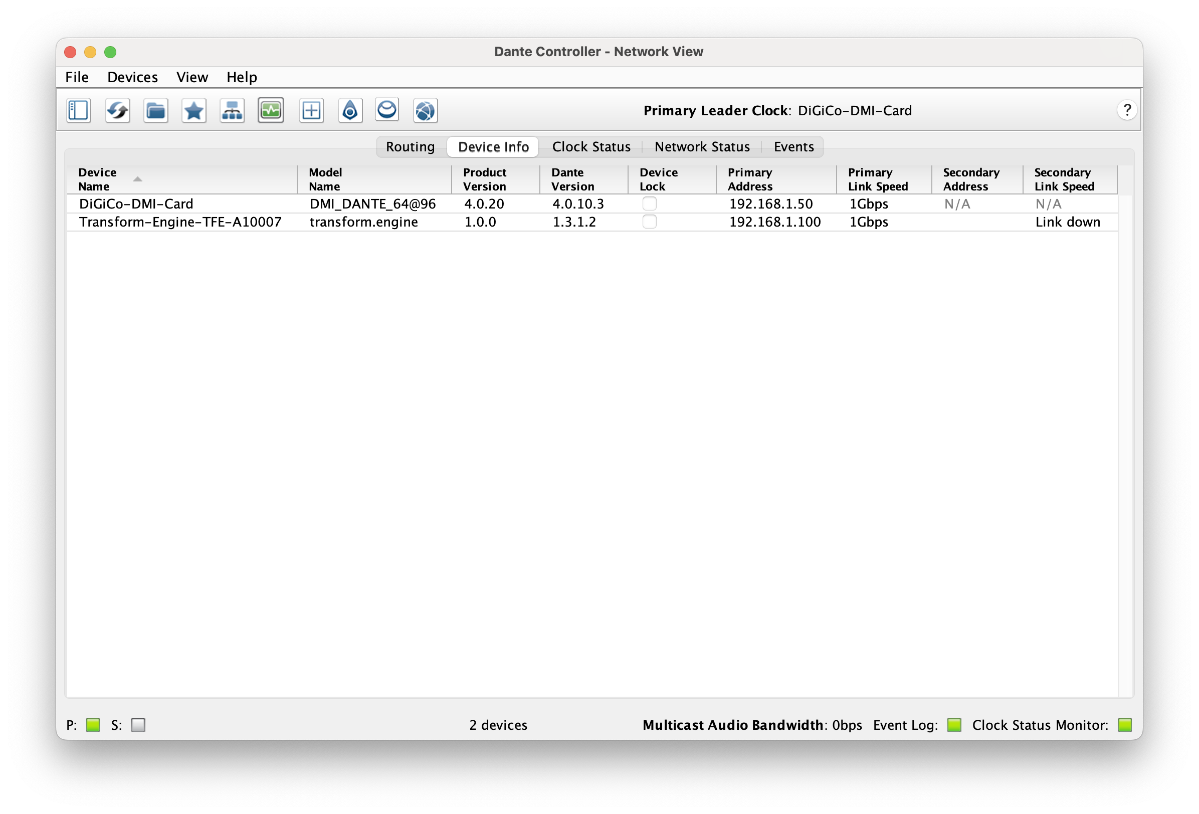This screenshot has height=814, width=1199.
Task: Click the Clock Status Monitor green indicator
Action: pos(1125,725)
